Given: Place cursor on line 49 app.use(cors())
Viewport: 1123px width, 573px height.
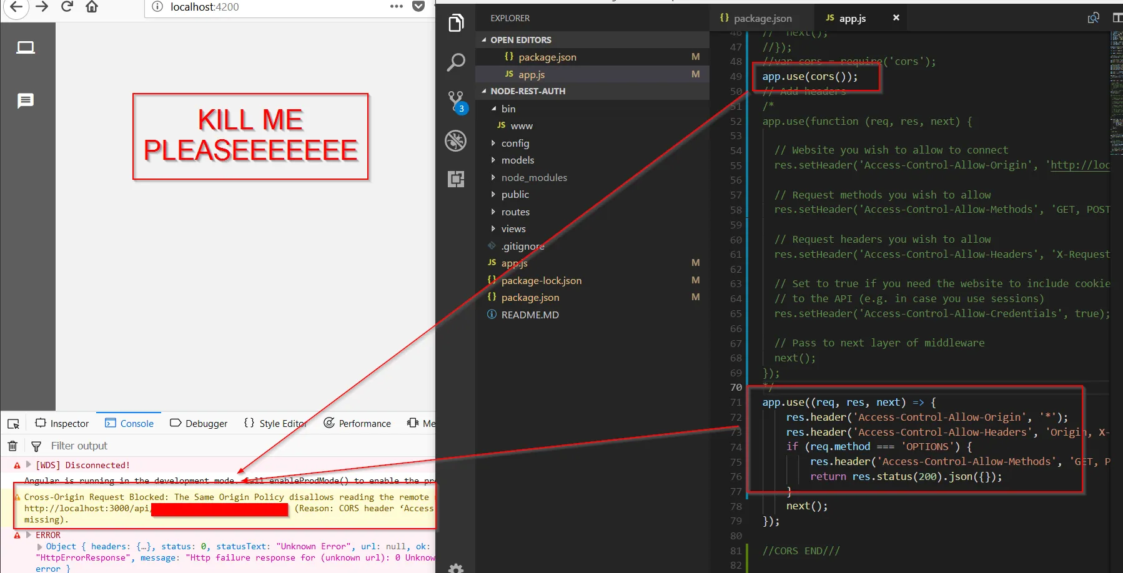Looking at the screenshot, I should (x=810, y=77).
